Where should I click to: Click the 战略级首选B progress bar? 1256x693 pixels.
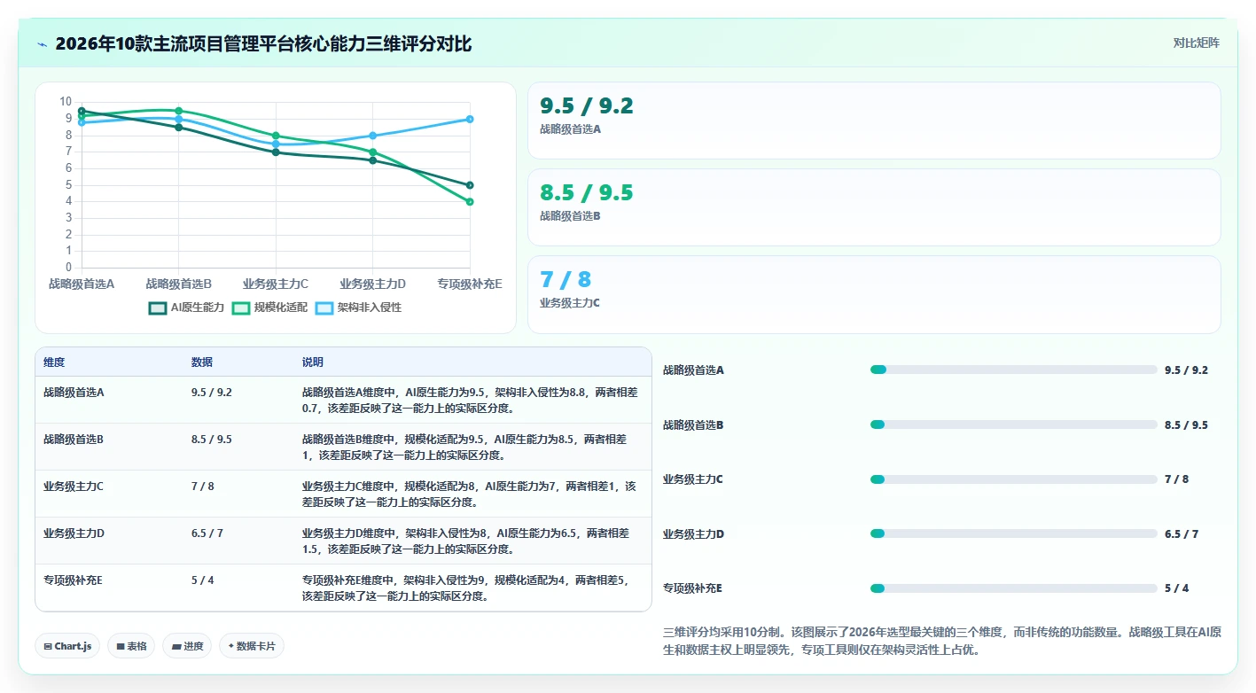point(1014,424)
